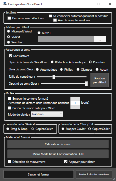The image size is (116, 181).
Task: Click the VocalDirect app icon in title bar
Action: click(x=4, y=4)
